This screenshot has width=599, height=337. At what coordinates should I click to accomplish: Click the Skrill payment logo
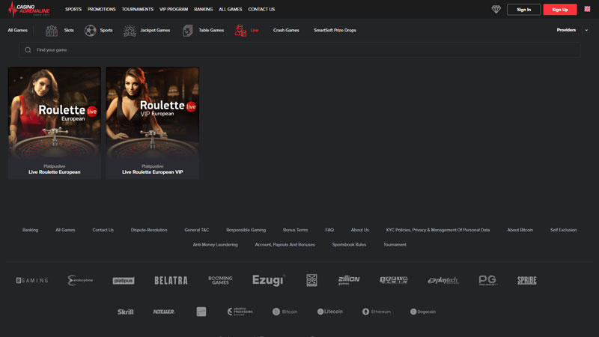tap(125, 312)
